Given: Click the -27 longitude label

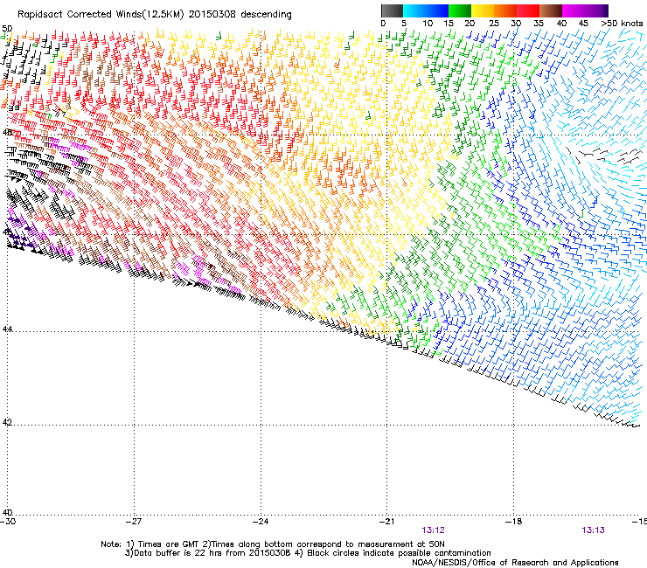Looking at the screenshot, I should tap(134, 521).
